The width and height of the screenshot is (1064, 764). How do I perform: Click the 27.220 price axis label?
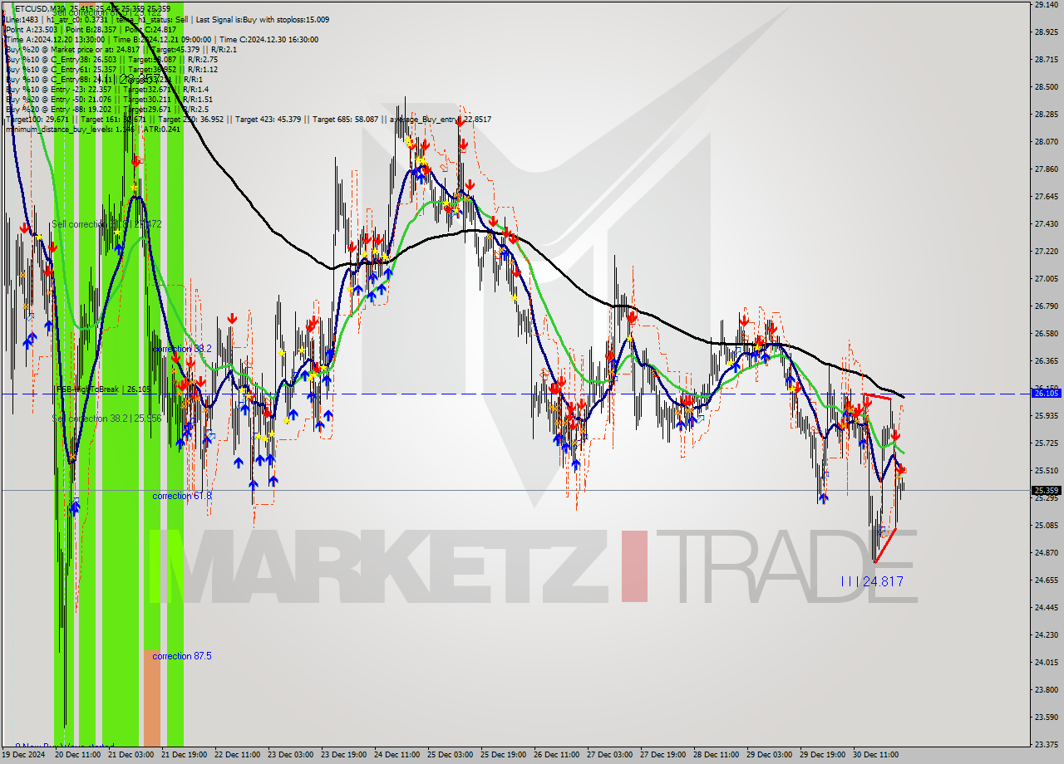point(1047,251)
